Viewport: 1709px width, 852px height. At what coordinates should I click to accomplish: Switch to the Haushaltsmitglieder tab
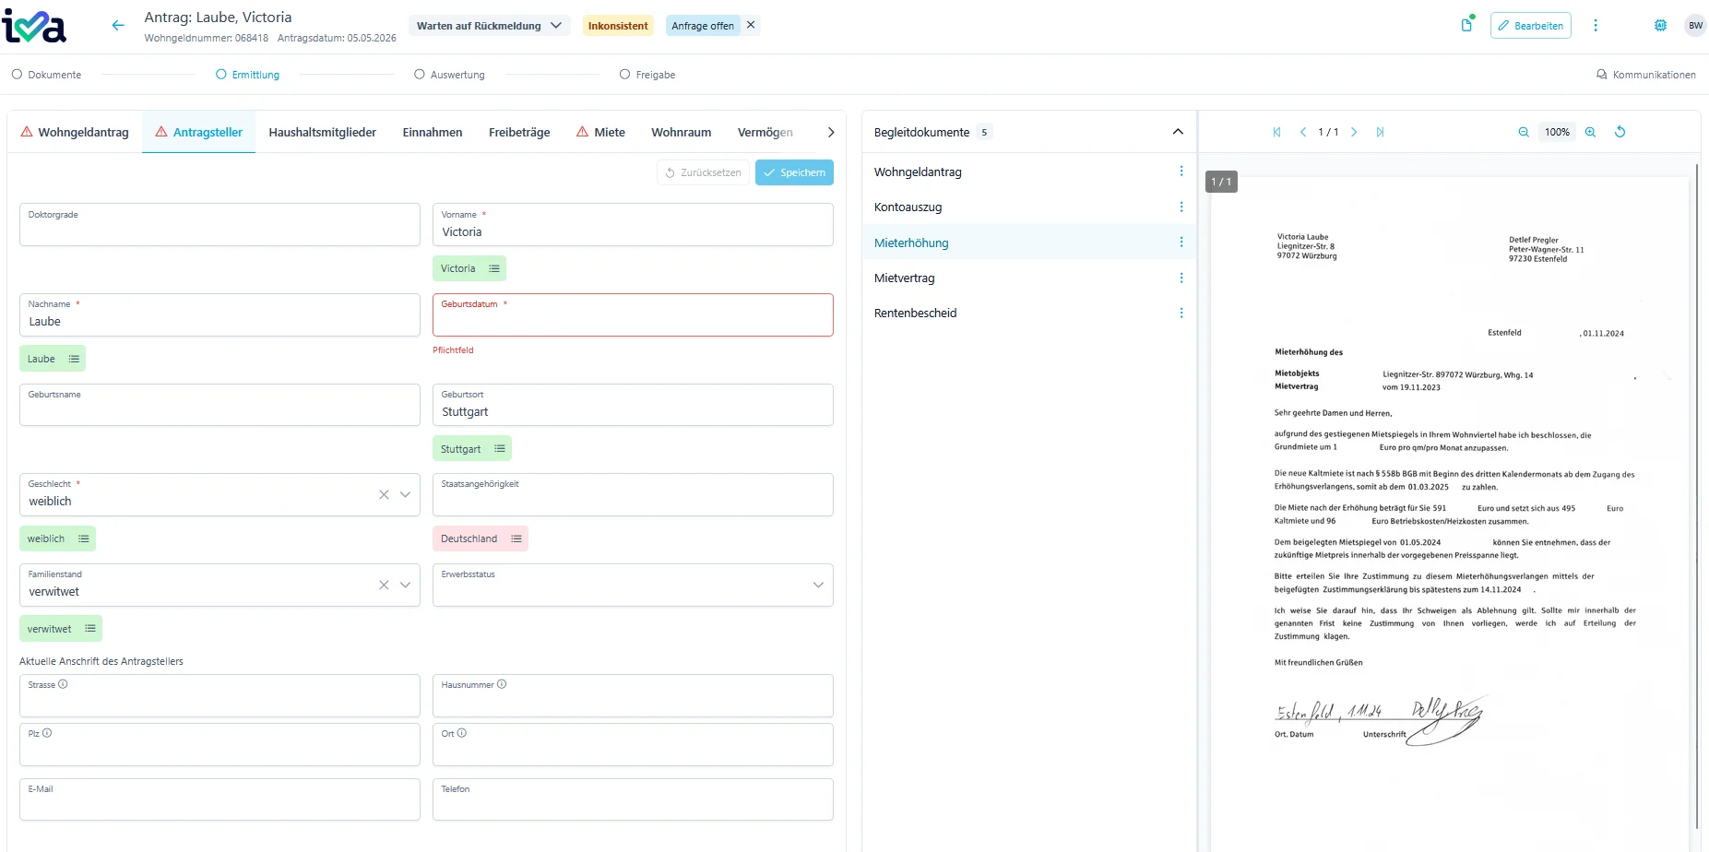coord(323,132)
